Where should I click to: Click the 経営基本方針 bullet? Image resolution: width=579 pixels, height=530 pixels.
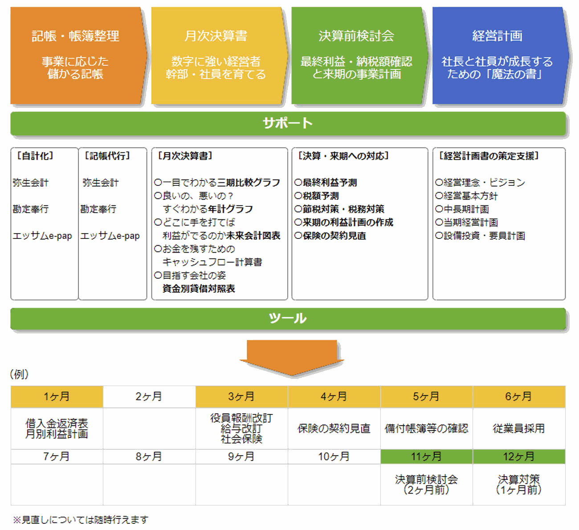tap(466, 196)
